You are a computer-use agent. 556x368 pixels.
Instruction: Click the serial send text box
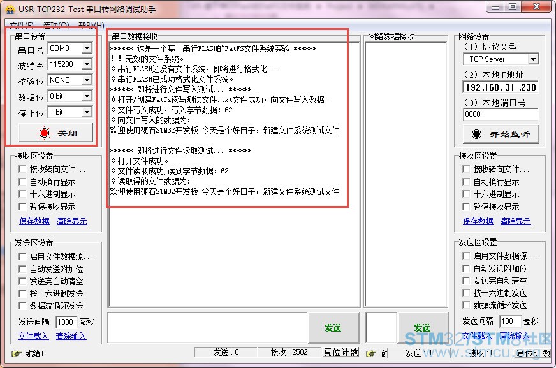(207, 328)
